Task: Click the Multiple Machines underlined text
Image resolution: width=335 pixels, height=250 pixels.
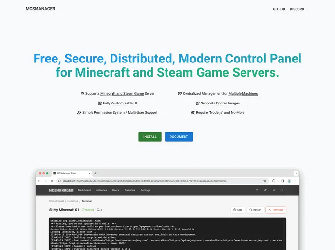Action: pos(243,94)
